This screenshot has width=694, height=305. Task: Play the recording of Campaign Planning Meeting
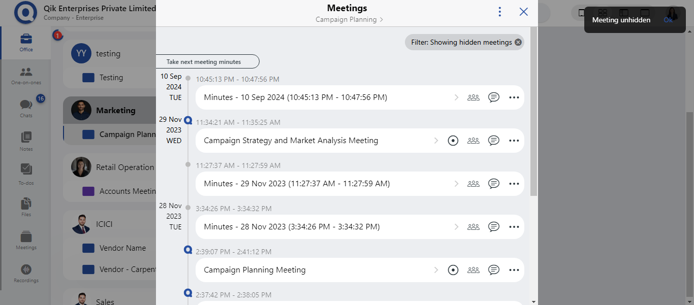coord(453,269)
